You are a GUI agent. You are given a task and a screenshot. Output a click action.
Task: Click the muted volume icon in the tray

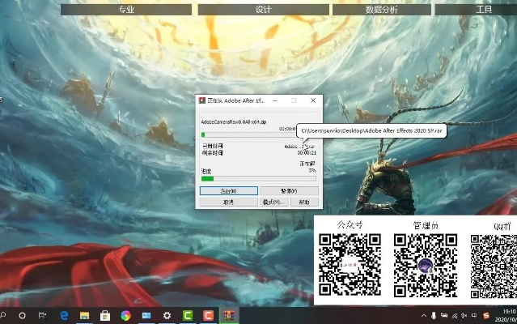point(464,316)
